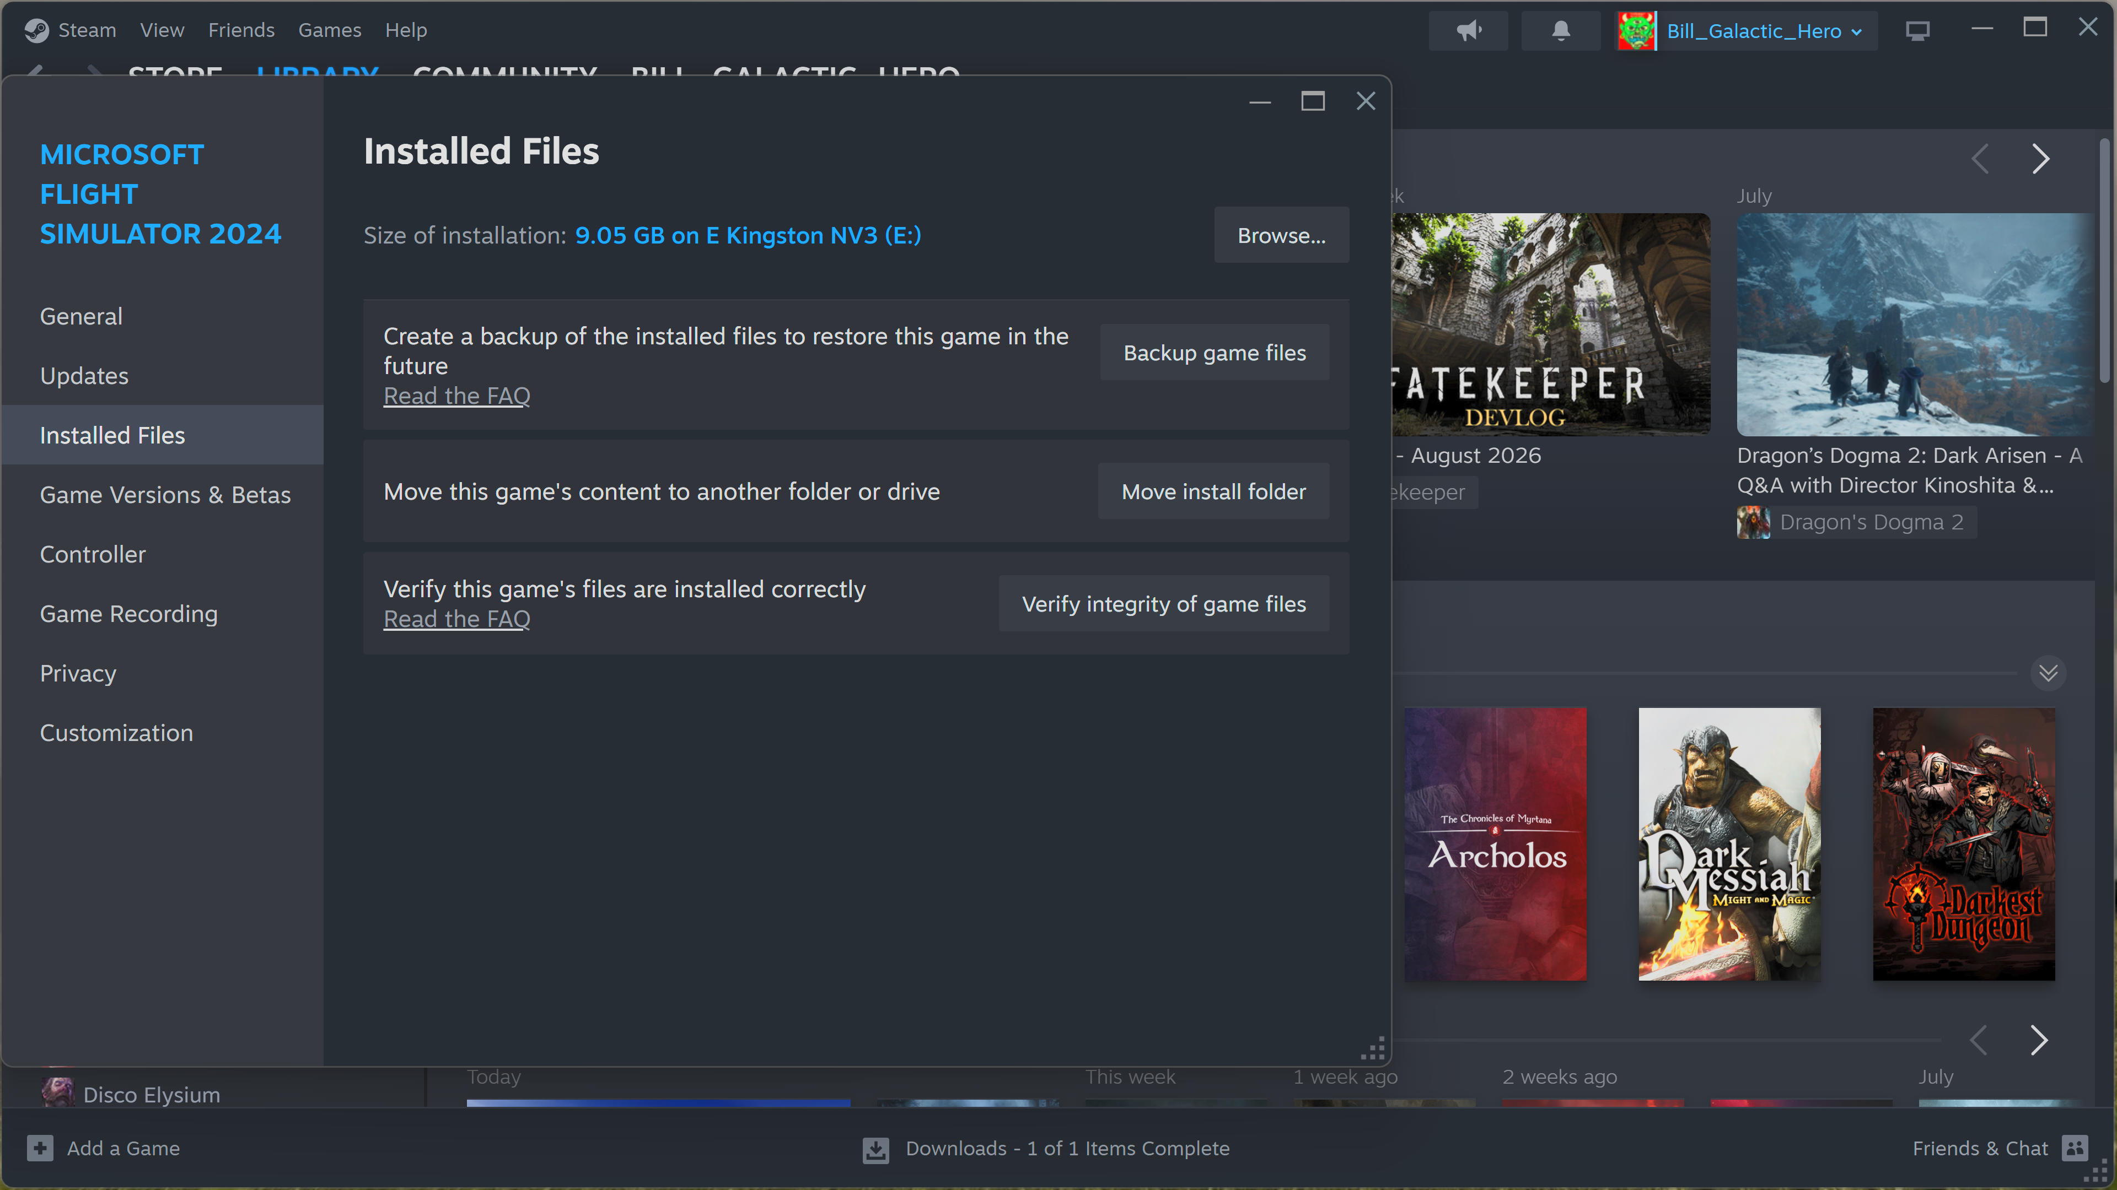Image resolution: width=2117 pixels, height=1190 pixels.
Task: Select the General settings tab
Action: [x=163, y=316]
